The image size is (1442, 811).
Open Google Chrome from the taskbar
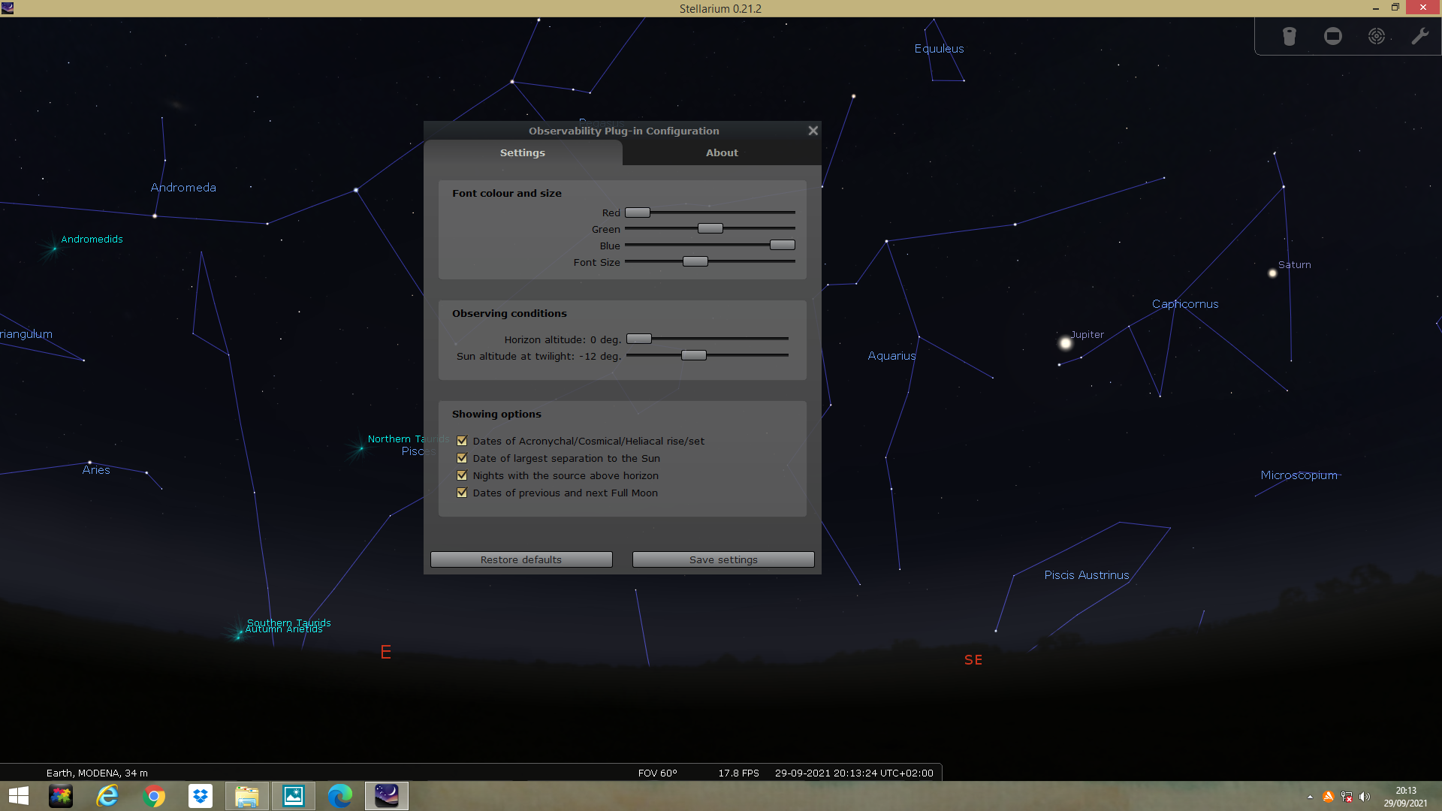[x=153, y=795]
